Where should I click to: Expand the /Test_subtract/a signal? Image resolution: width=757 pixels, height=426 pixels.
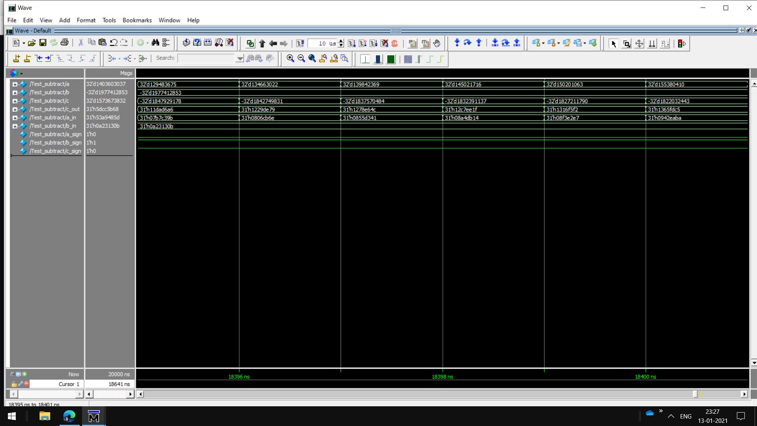click(x=15, y=84)
